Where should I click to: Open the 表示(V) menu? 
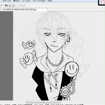click(x=16, y=1)
